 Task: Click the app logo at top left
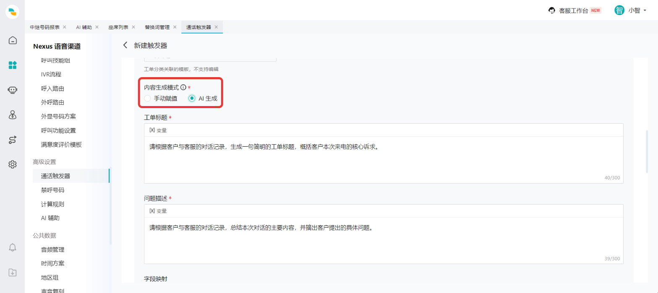click(x=13, y=12)
